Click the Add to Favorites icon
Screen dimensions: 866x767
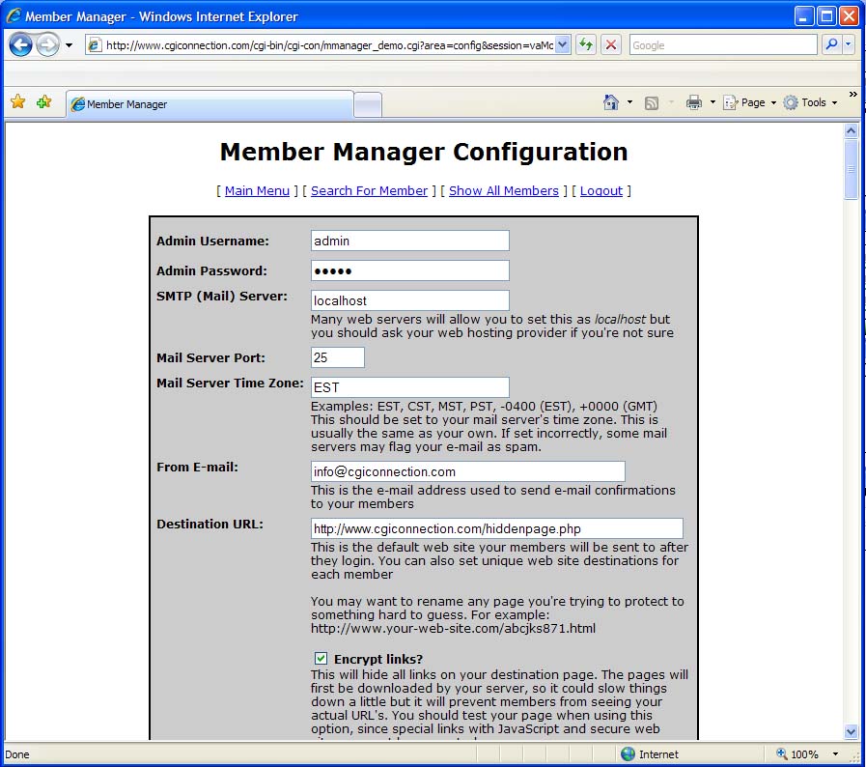(44, 102)
